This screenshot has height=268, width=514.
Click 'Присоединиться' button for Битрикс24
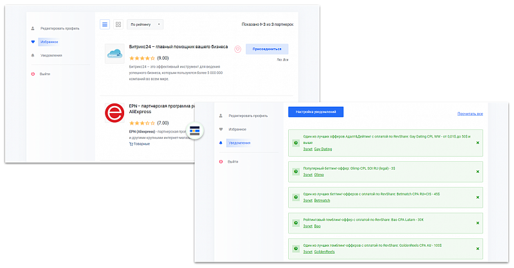click(267, 49)
